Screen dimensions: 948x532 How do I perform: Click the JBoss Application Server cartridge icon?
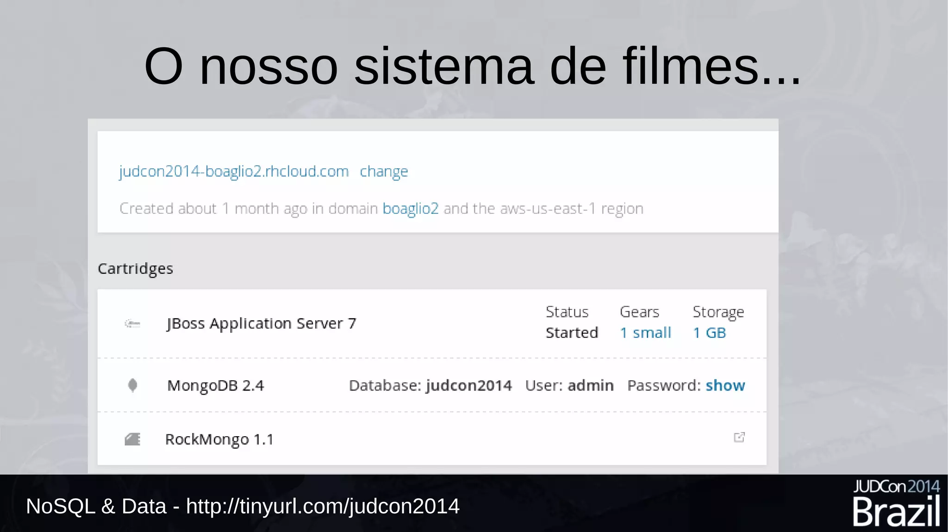pyautogui.click(x=132, y=324)
